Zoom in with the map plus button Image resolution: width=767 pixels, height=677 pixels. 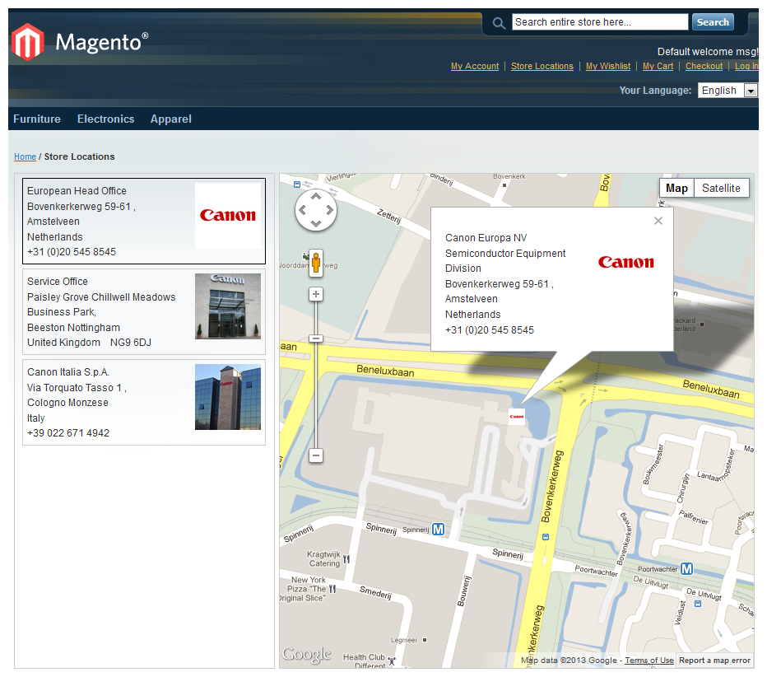316,294
